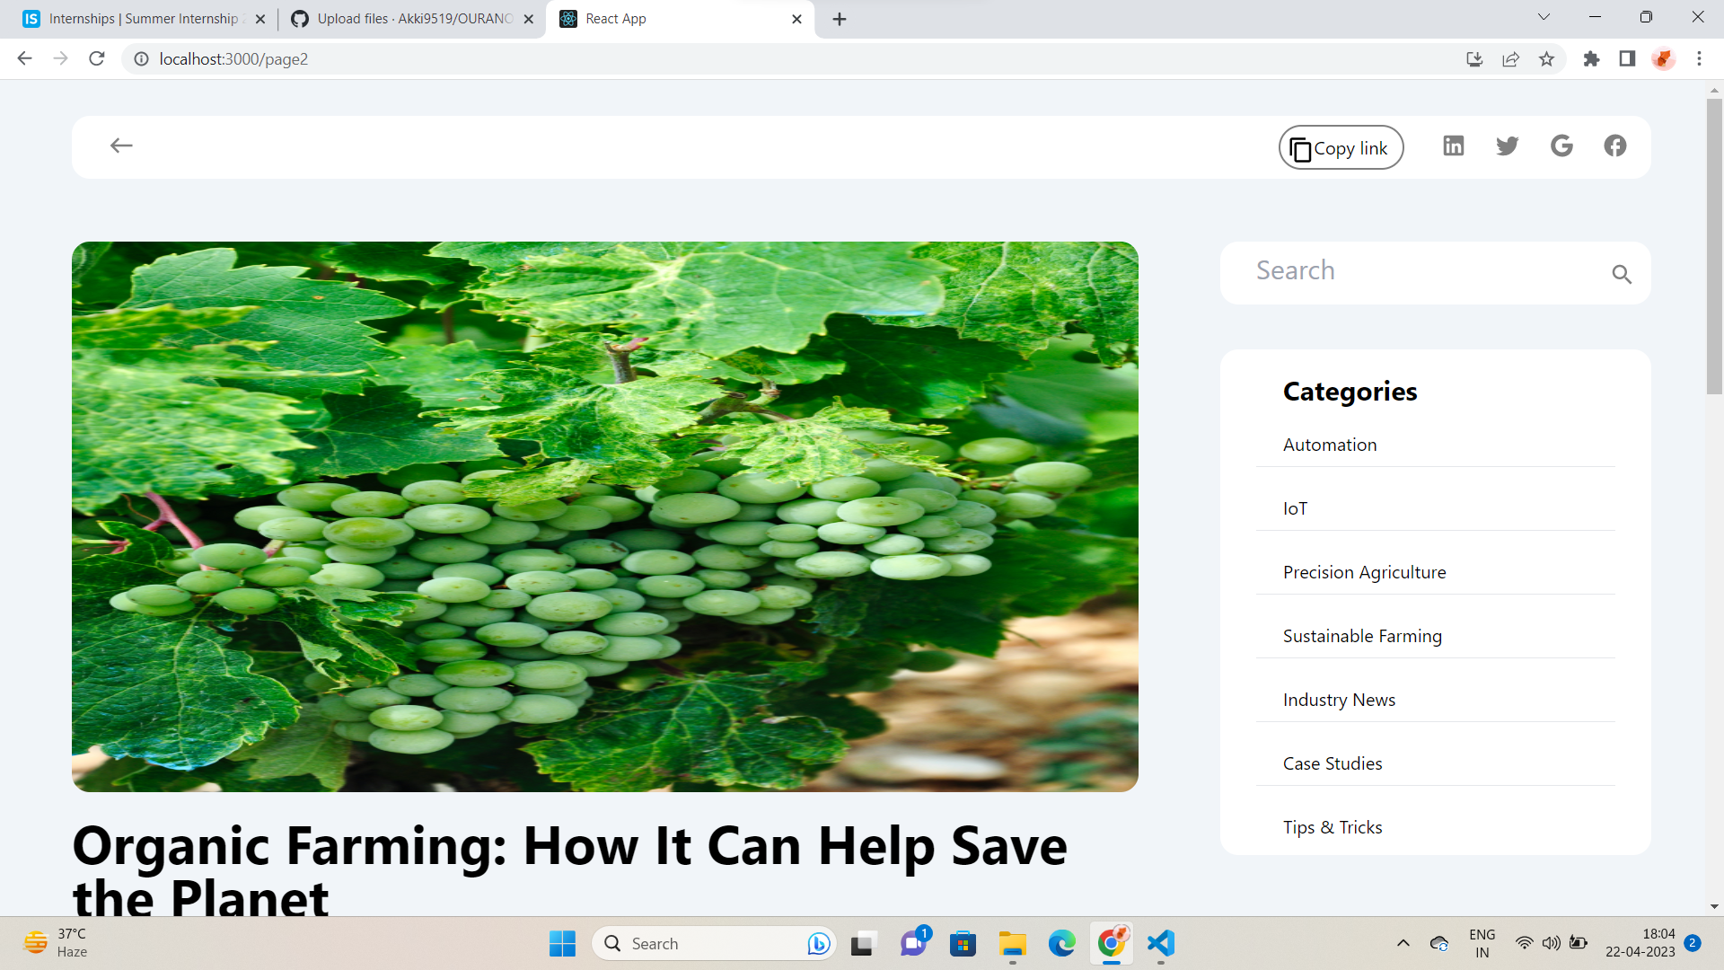Switch to the GitHub Upload files tab
This screenshot has width=1724, height=970.
(x=414, y=19)
